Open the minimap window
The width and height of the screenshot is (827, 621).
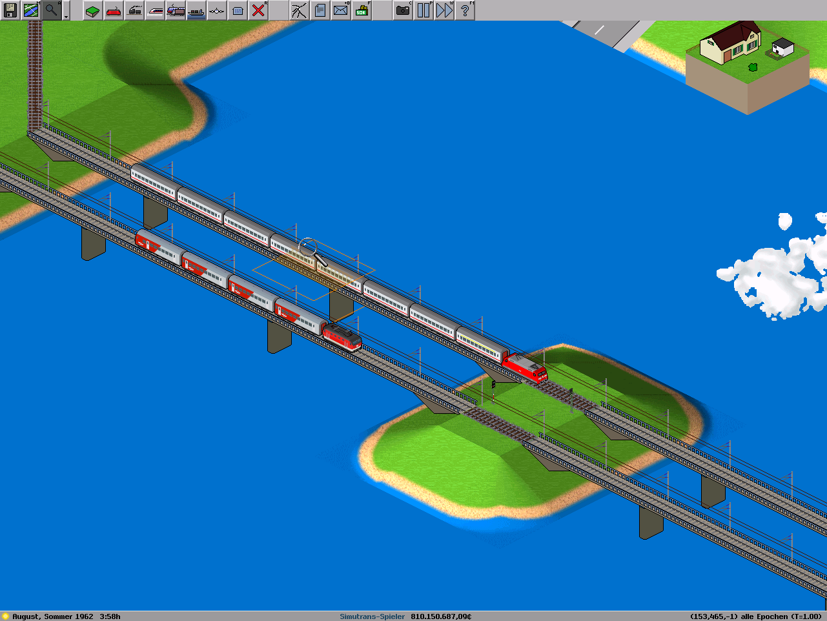click(31, 10)
